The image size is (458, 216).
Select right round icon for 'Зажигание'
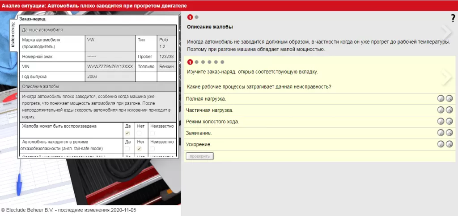coord(449,133)
